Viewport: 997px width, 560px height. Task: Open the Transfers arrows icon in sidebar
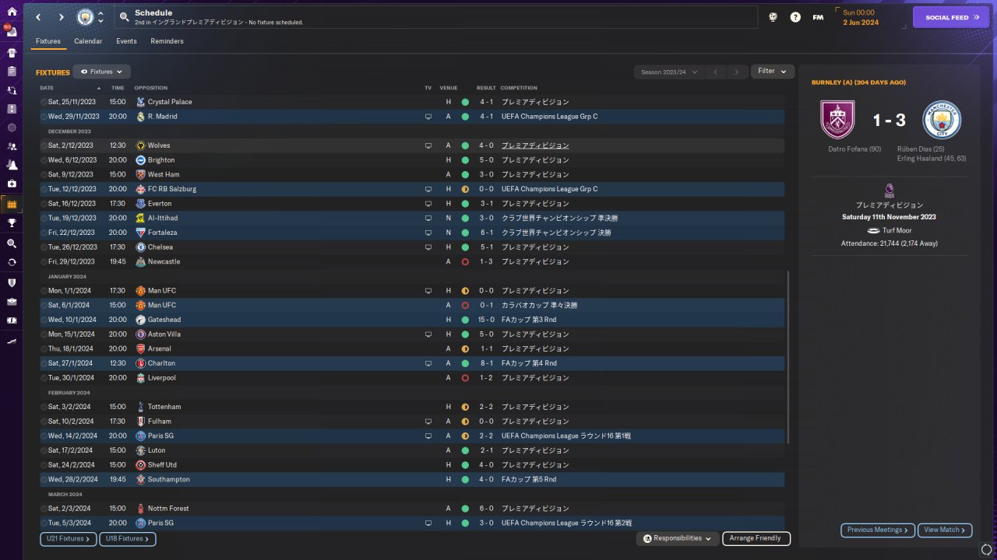tap(12, 262)
